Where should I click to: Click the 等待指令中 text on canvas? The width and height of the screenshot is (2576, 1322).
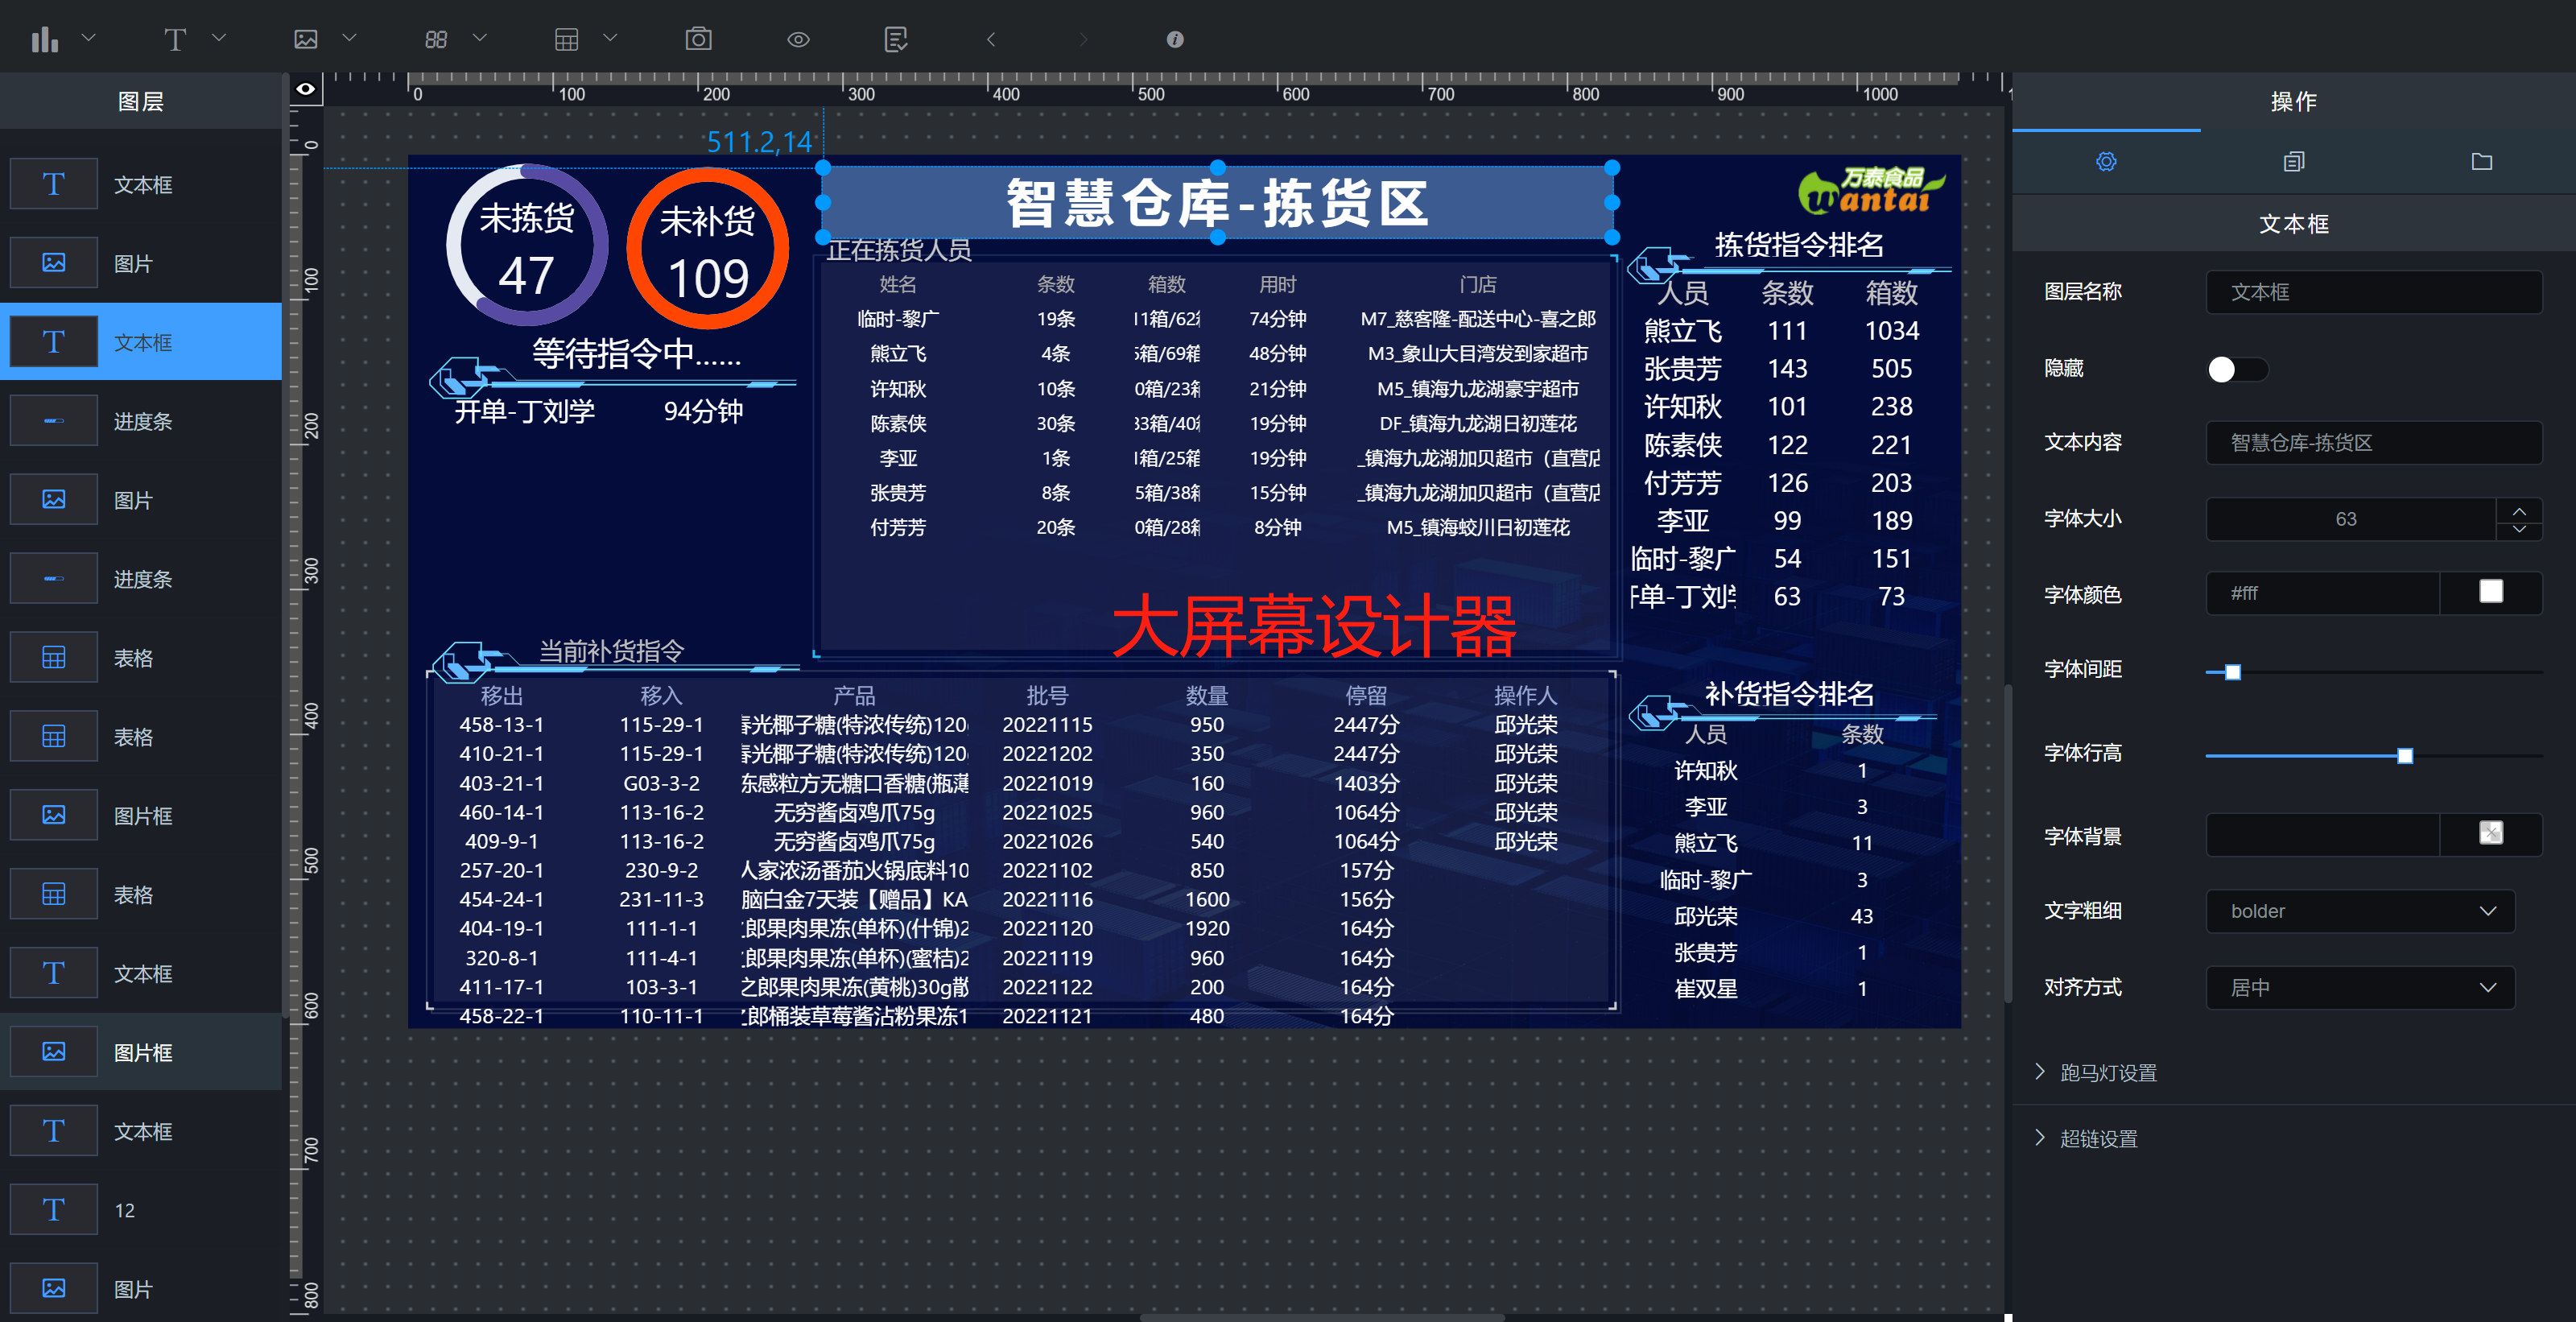click(x=637, y=353)
